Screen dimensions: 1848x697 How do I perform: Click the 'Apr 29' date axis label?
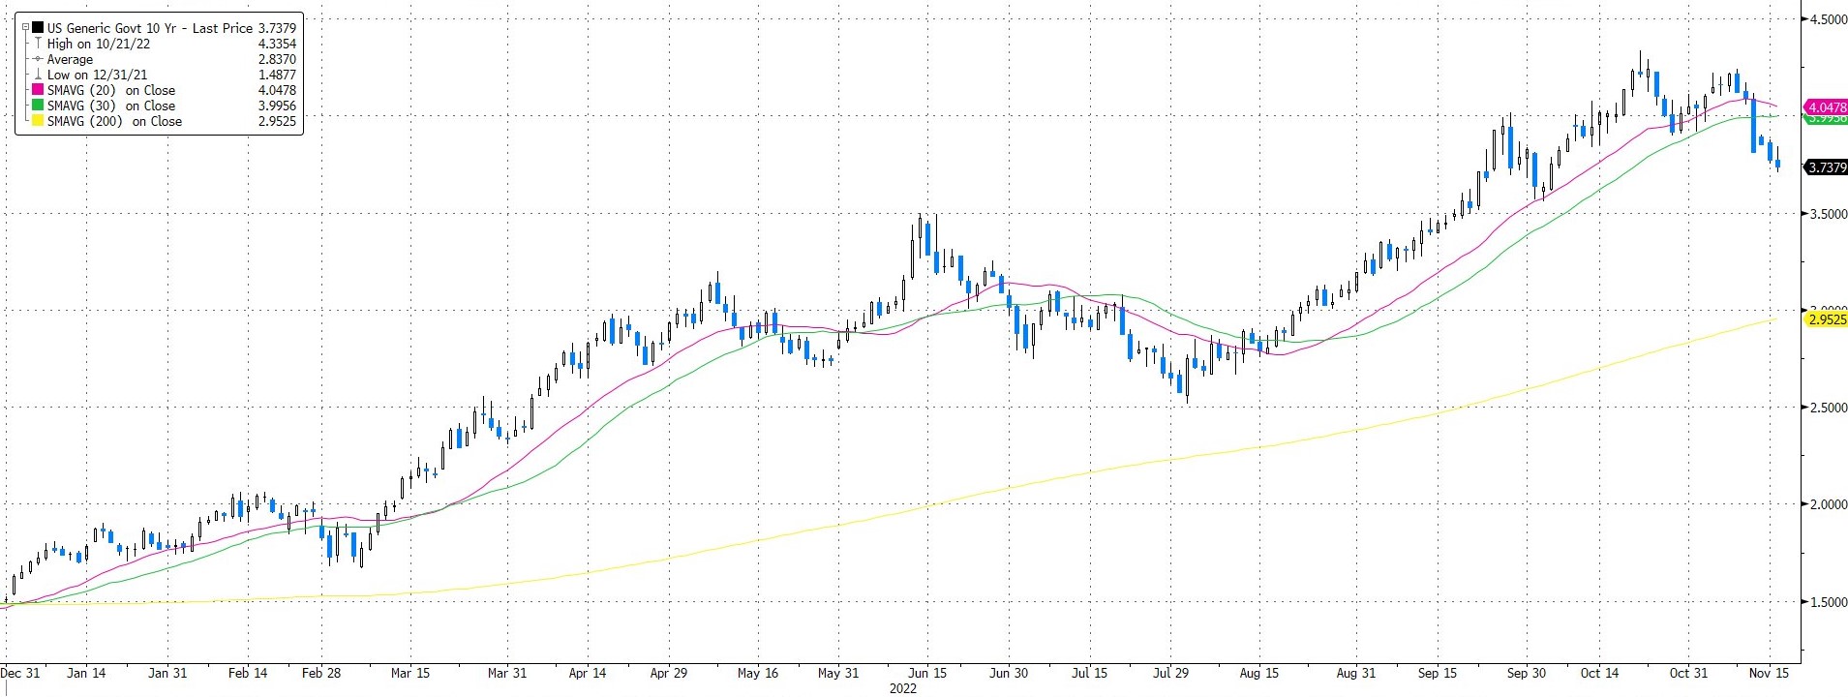pos(669,673)
